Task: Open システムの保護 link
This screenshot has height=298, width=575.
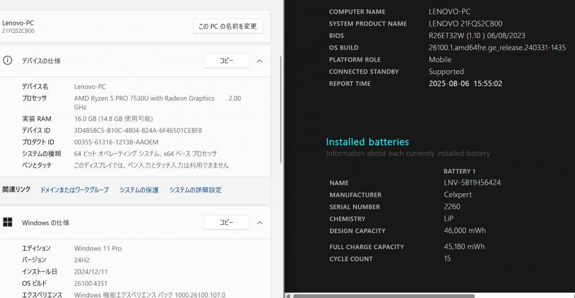Action: click(139, 190)
